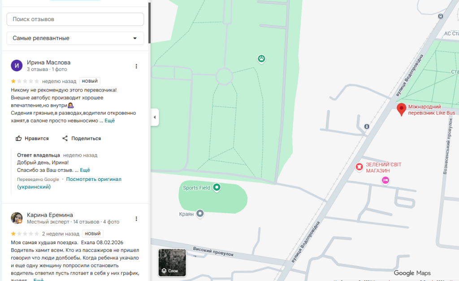Click the Вознесенський провулок street label

(448, 146)
